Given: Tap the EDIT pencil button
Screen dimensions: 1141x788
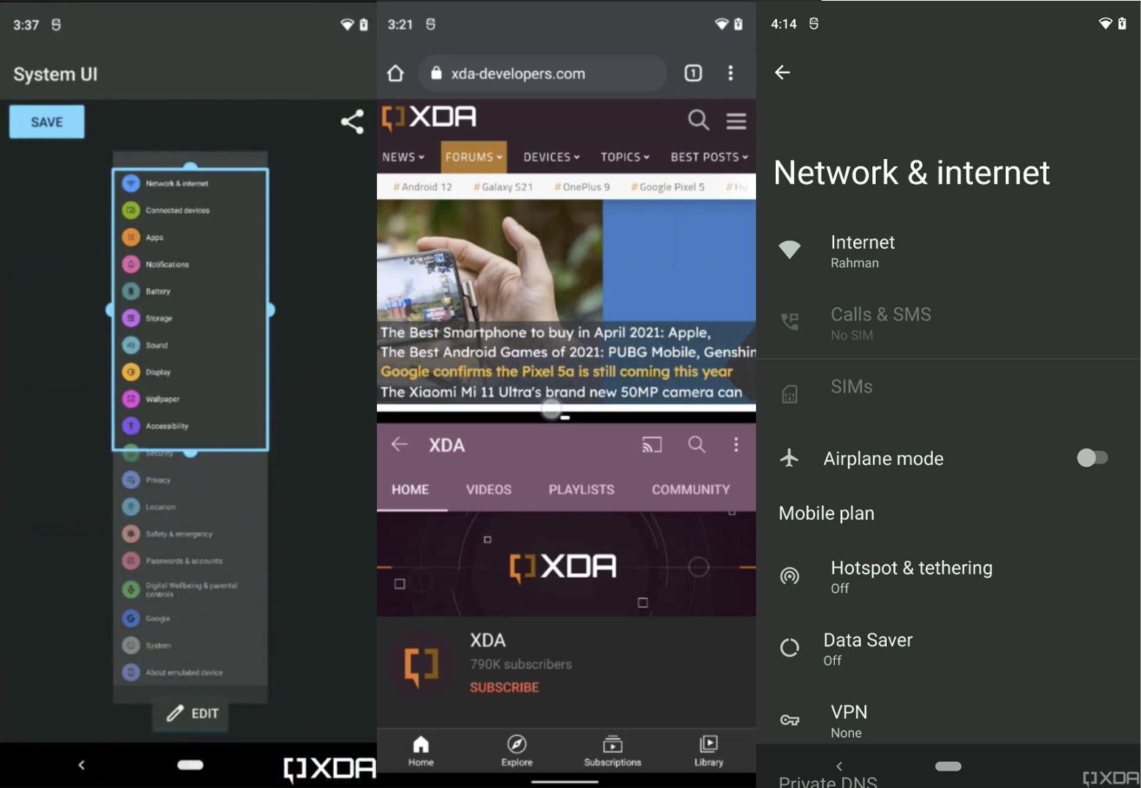Looking at the screenshot, I should point(191,714).
